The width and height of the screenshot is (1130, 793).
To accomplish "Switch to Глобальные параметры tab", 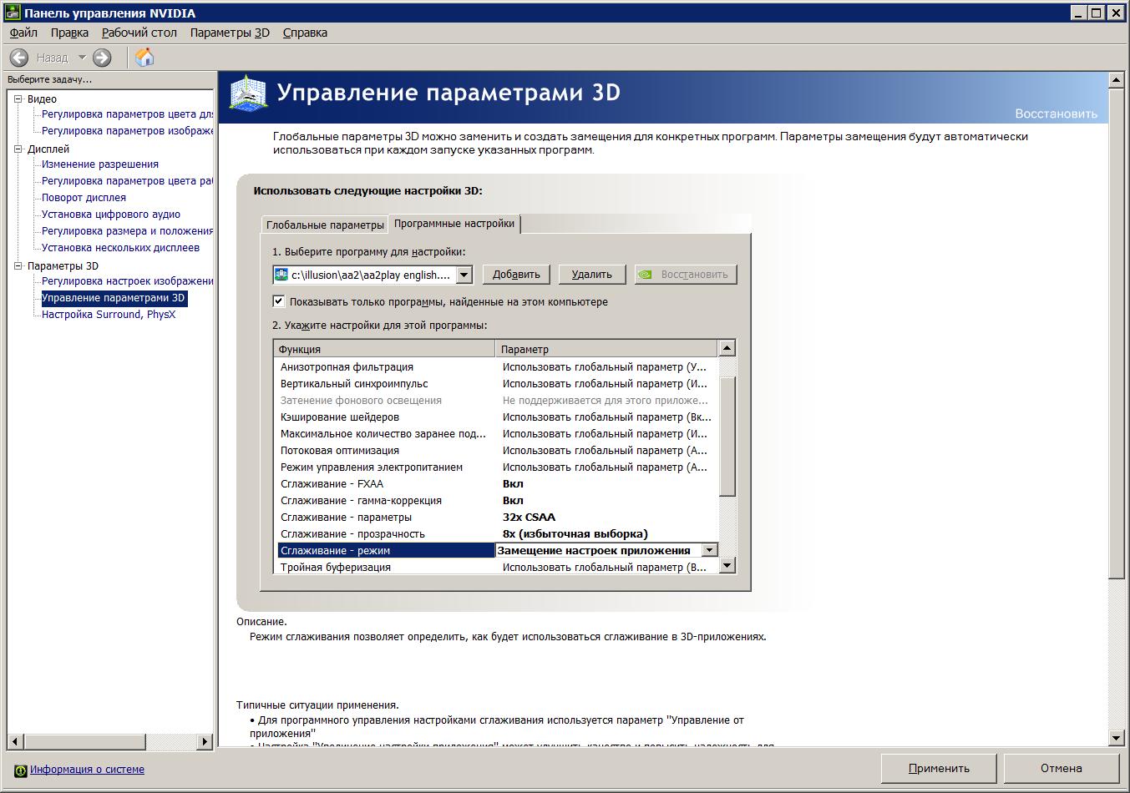I will pyautogui.click(x=325, y=225).
